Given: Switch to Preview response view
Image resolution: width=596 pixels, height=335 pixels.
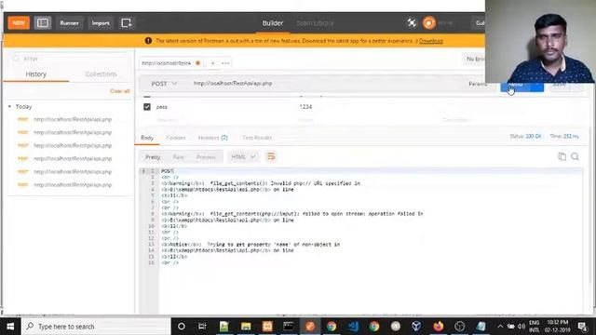Looking at the screenshot, I should point(206,157).
